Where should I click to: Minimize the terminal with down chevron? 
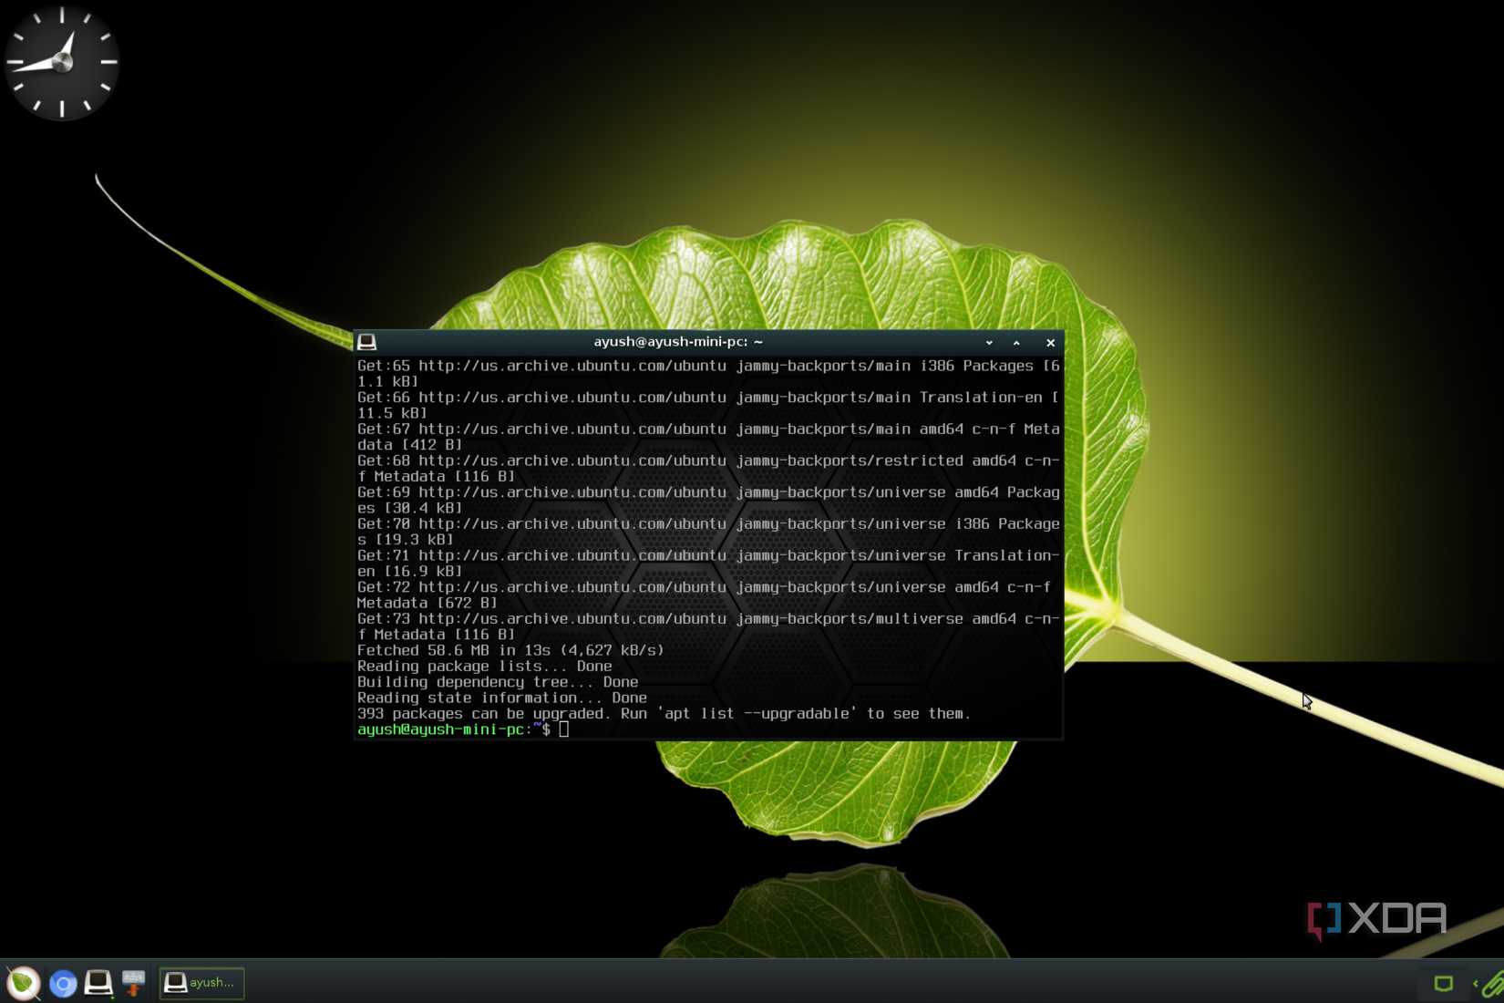[989, 343]
